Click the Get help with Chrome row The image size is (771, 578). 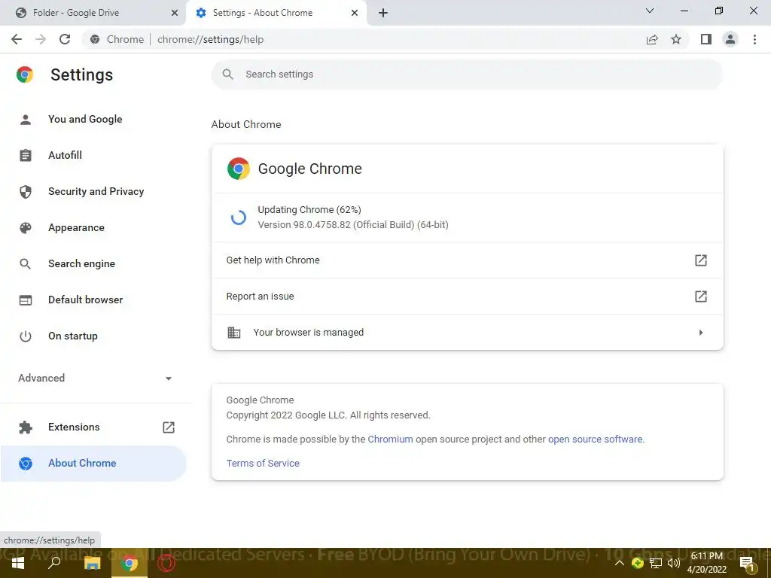pos(467,260)
